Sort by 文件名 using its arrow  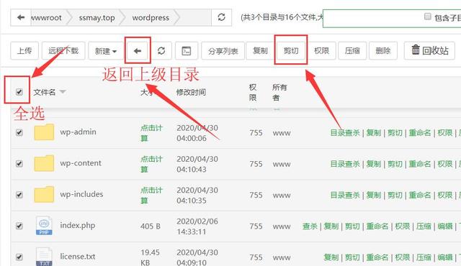(x=63, y=92)
